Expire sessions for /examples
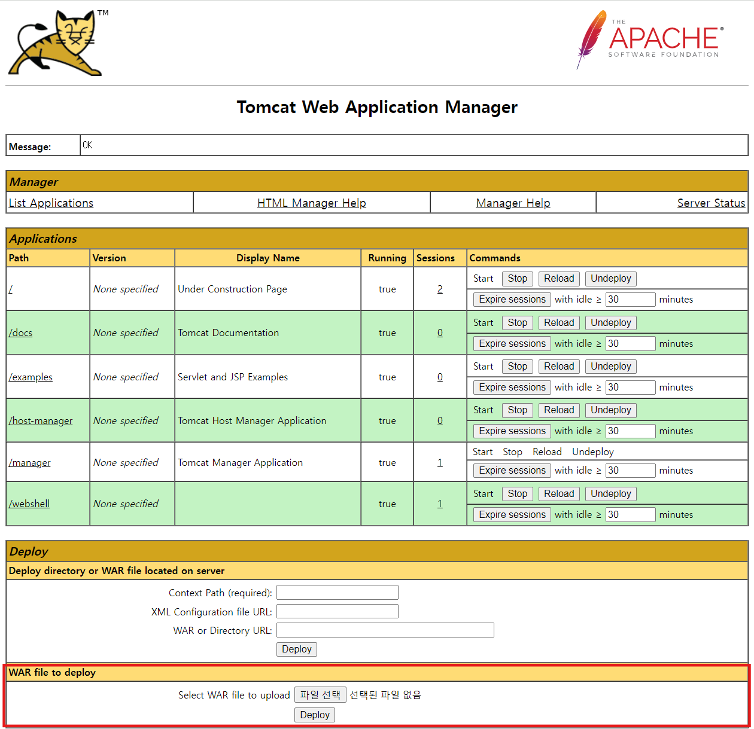This screenshot has height=729, width=754. pyautogui.click(x=512, y=388)
